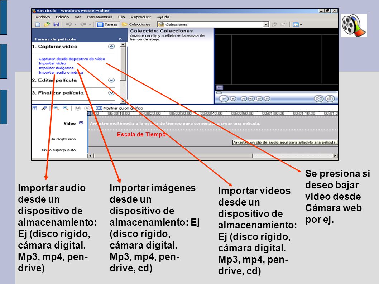Save the project using the floppy icon
This screenshot has height=284, width=379.
(x=56, y=24)
